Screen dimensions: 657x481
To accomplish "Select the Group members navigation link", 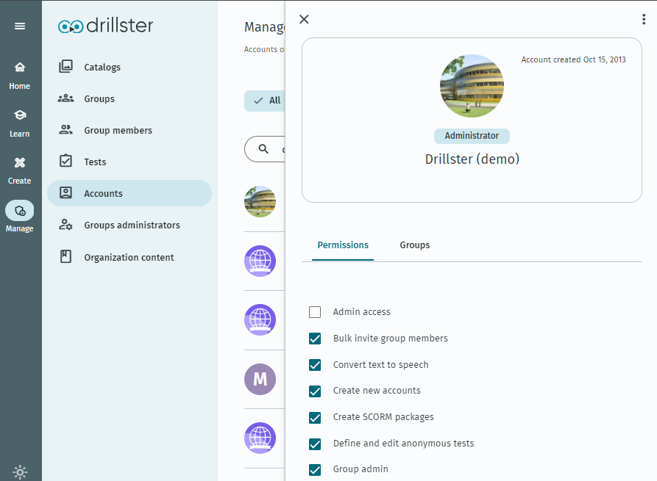I will point(65,129).
